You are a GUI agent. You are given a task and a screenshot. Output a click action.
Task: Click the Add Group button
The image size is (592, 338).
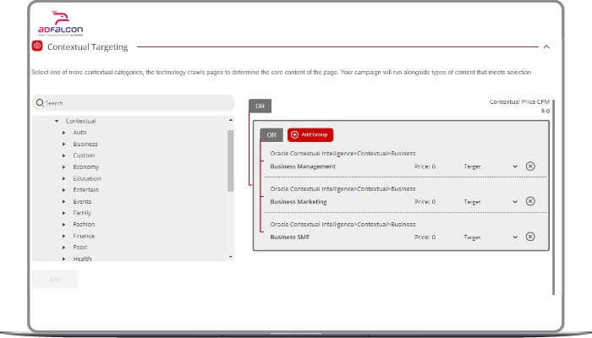tap(310, 134)
